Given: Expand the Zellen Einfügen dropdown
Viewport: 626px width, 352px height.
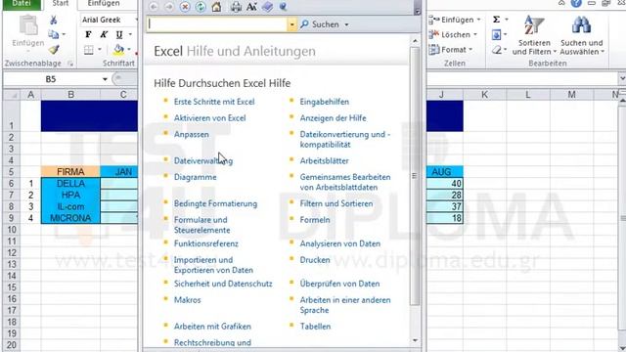Looking at the screenshot, I should (478, 20).
